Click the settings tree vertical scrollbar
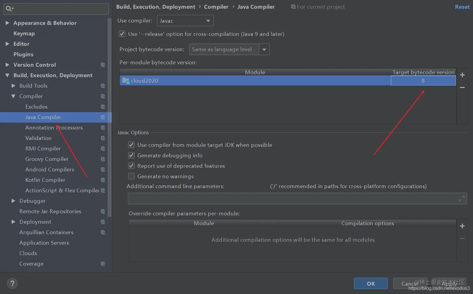473x294 pixels. pyautogui.click(x=109, y=117)
